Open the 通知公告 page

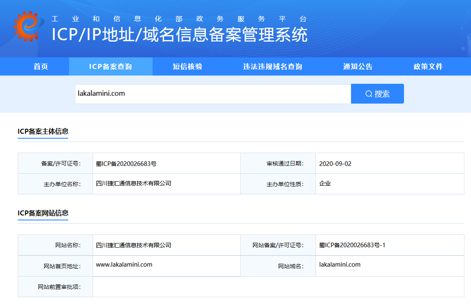click(x=358, y=66)
